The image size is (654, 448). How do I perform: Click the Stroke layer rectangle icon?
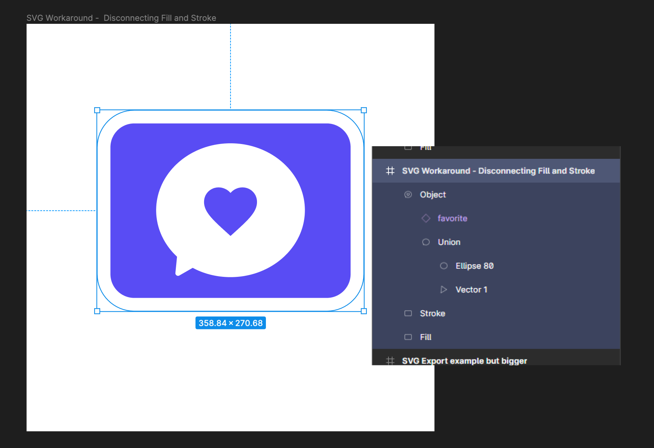[408, 313]
